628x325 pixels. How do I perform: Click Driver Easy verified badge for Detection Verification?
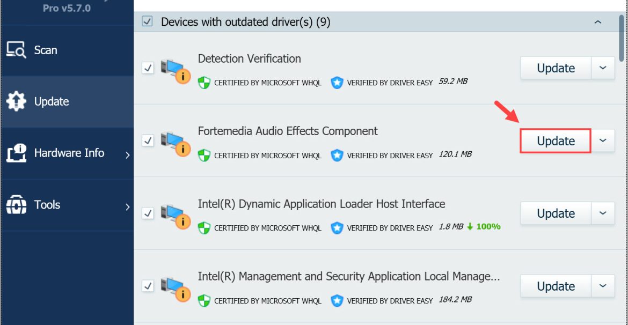[x=337, y=83]
